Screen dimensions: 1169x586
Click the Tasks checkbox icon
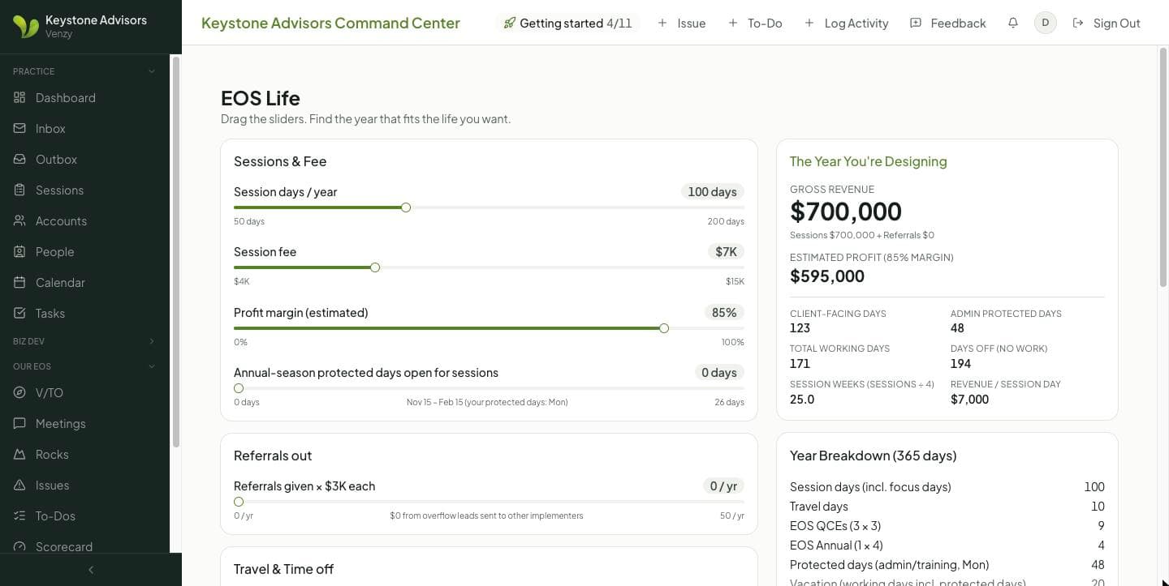(19, 313)
